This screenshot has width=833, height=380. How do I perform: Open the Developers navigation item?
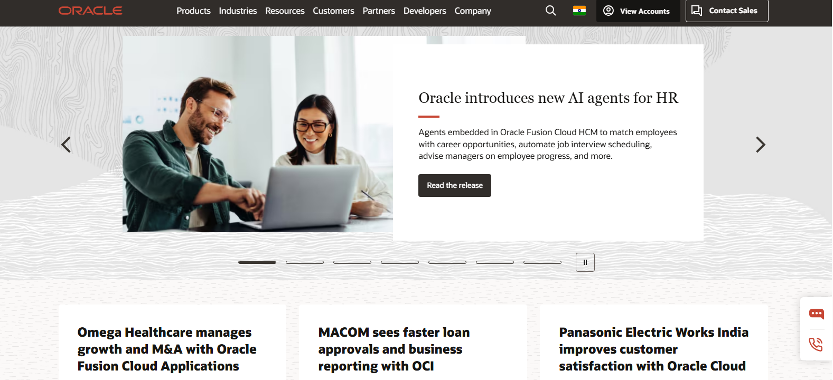tap(425, 11)
